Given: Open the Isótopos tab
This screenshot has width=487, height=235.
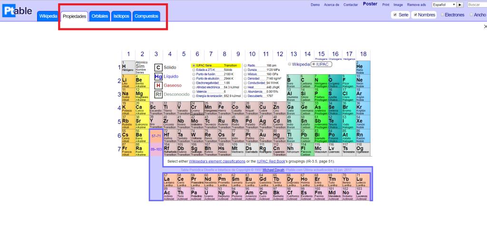Looking at the screenshot, I should [121, 16].
